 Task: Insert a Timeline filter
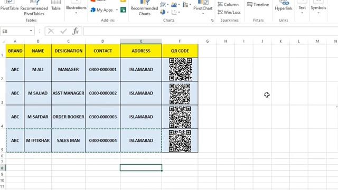tap(258, 4)
